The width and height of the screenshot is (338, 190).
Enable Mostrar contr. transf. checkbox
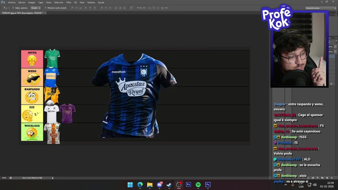pos(45,8)
